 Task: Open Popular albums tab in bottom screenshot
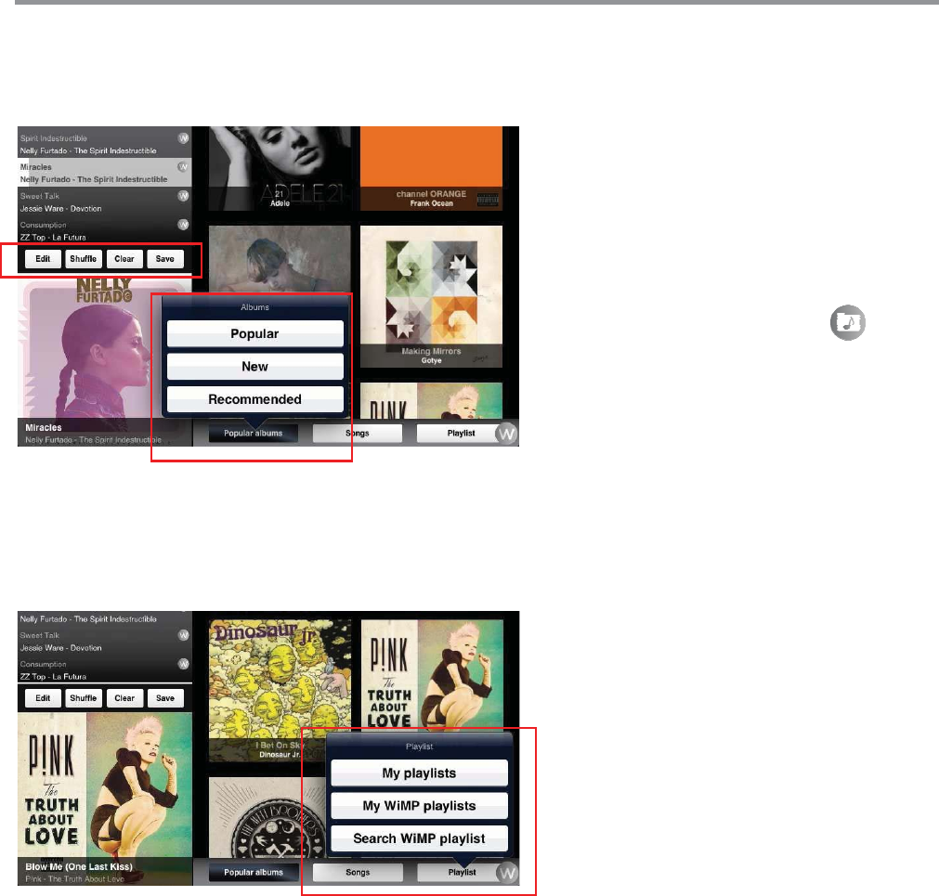pyautogui.click(x=254, y=873)
